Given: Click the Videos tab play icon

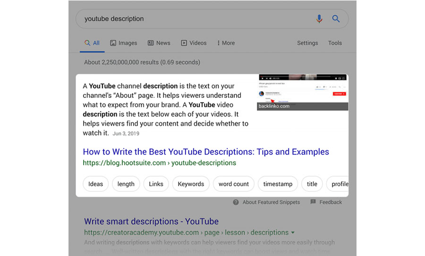Looking at the screenshot, I should click(184, 43).
